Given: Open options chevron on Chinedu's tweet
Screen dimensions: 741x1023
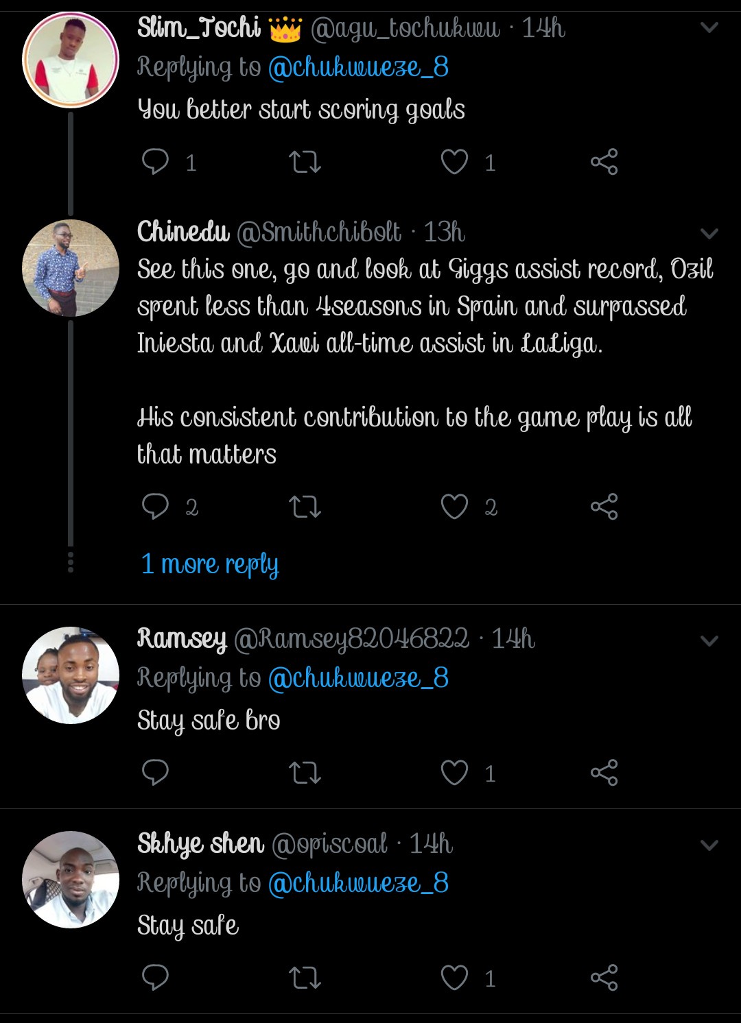Looking at the screenshot, I should tap(709, 233).
